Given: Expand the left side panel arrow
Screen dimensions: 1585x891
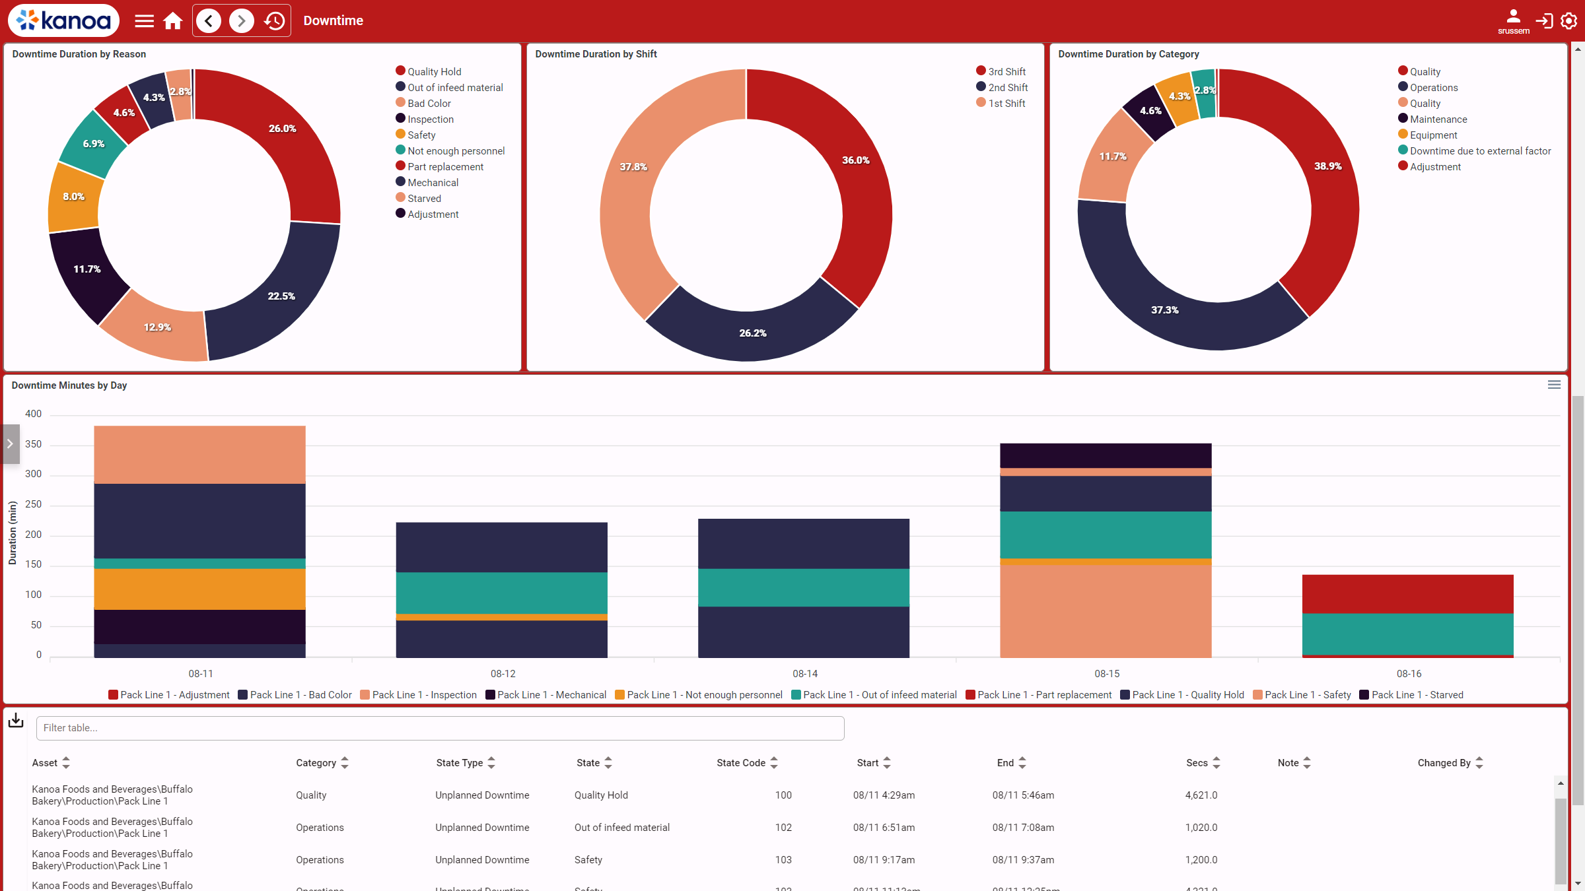Looking at the screenshot, I should 10,444.
